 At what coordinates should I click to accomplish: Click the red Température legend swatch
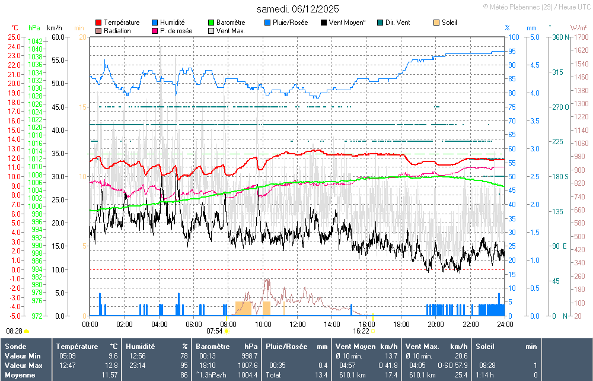tap(98, 23)
